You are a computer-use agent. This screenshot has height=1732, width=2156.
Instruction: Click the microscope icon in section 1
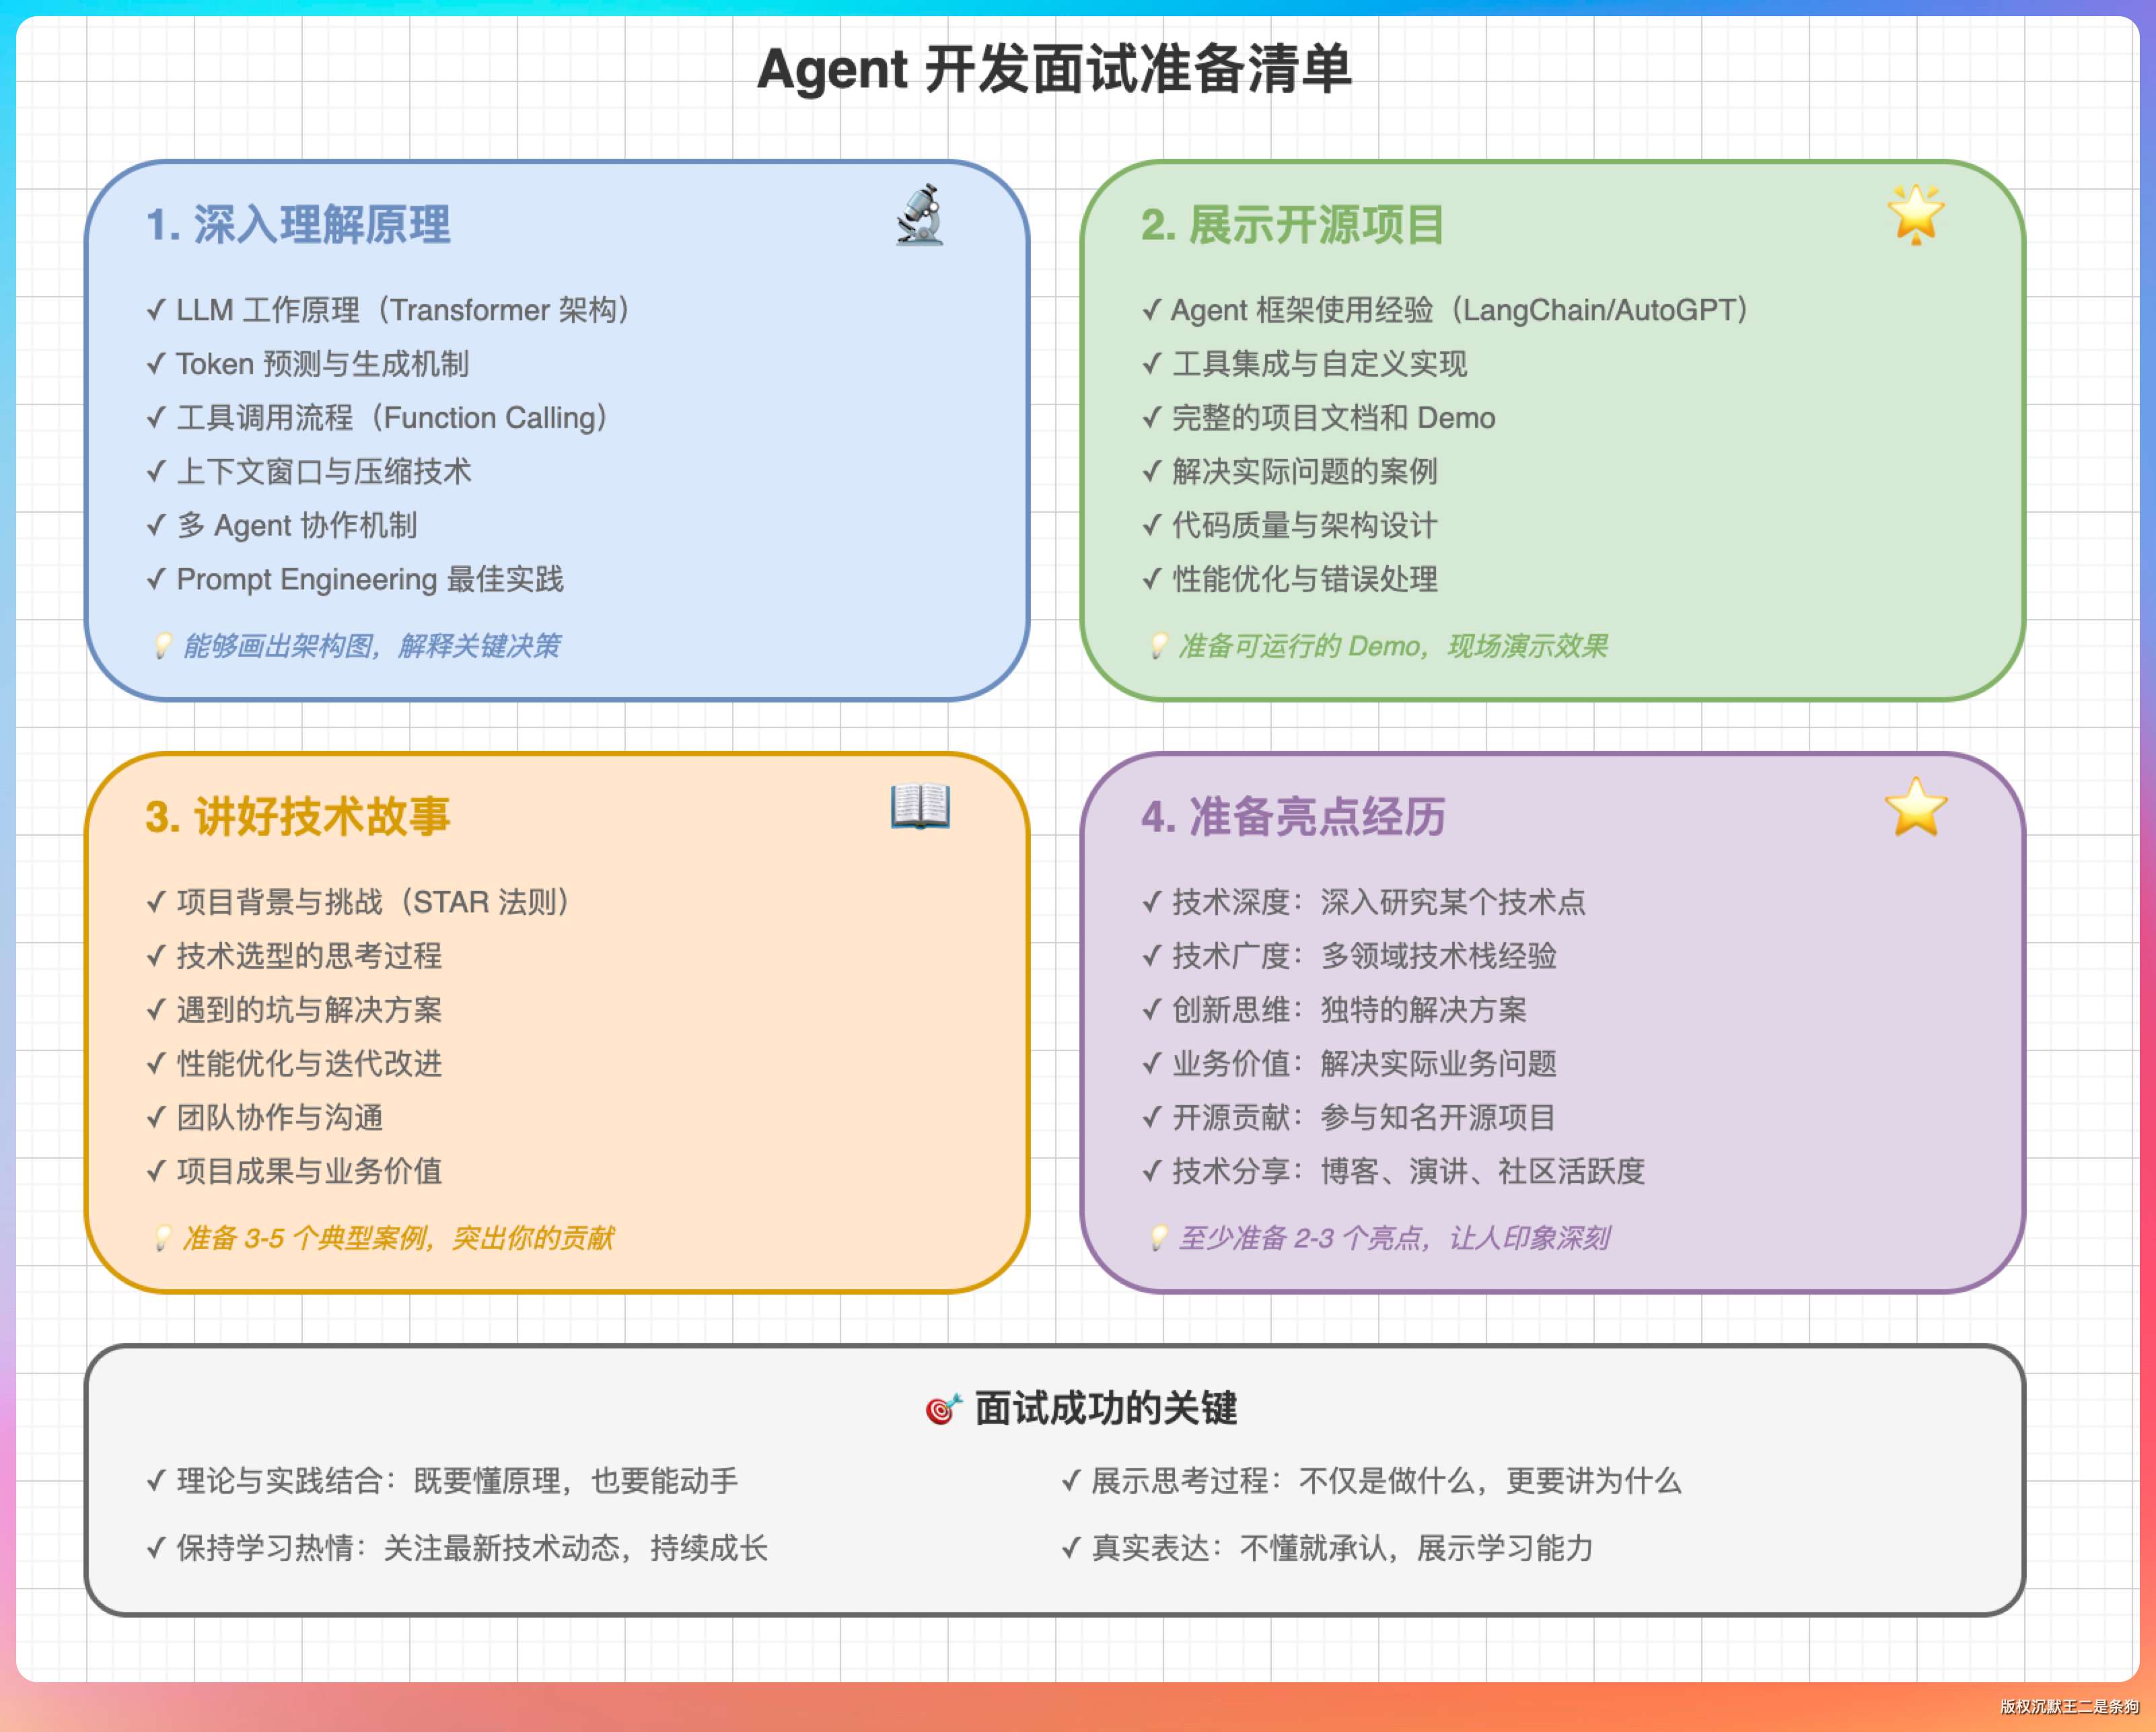click(919, 215)
